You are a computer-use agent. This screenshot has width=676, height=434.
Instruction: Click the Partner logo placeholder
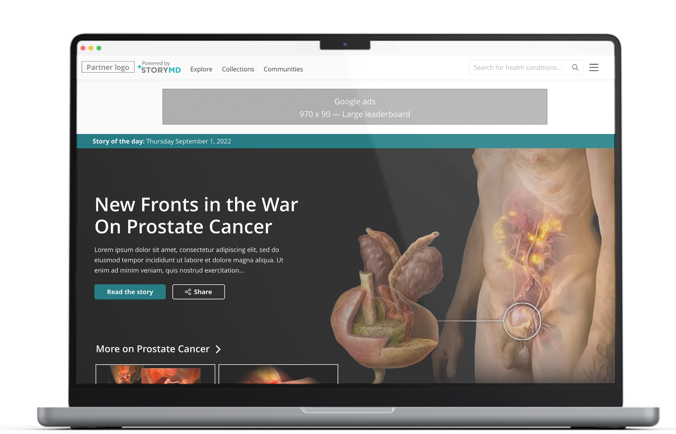click(x=108, y=67)
